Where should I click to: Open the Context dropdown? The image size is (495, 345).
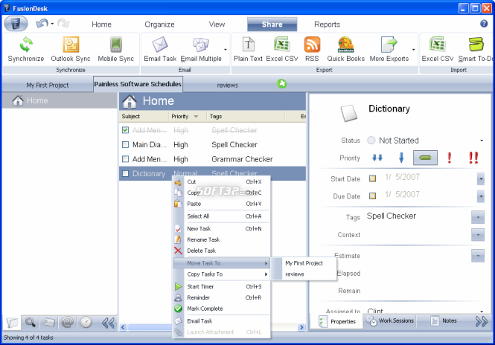pyautogui.click(x=478, y=235)
